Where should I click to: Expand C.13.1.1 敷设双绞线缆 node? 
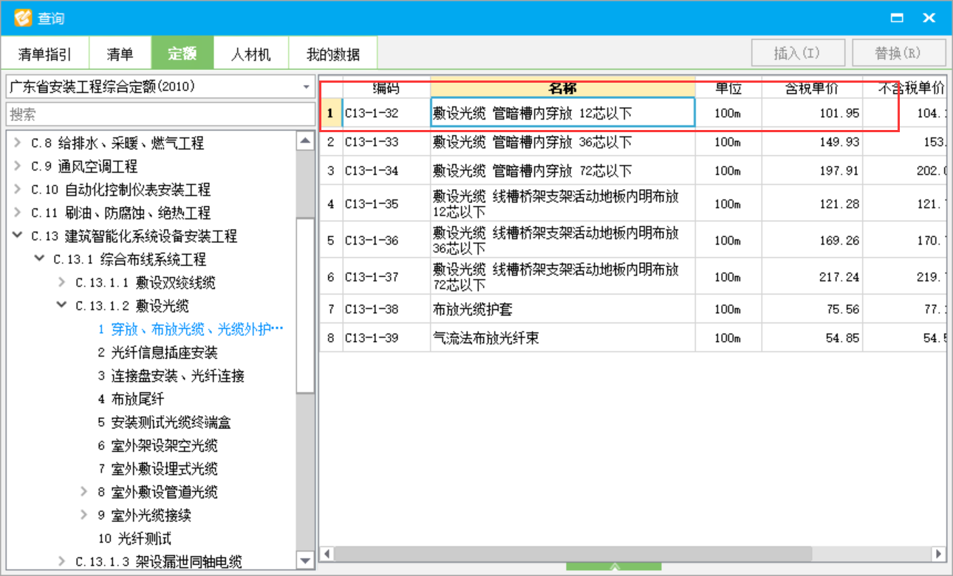[x=62, y=283]
